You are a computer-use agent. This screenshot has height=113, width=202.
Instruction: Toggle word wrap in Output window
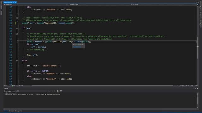point(61,91)
